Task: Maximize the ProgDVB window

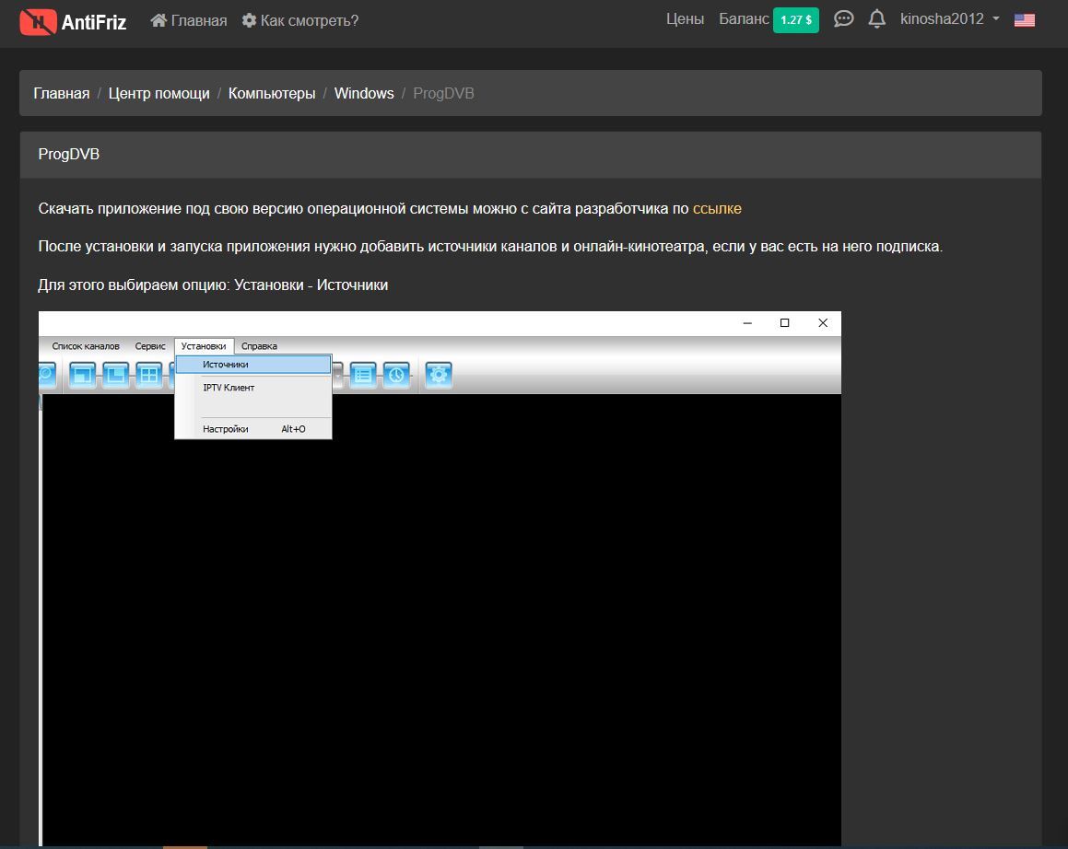Action: pos(785,322)
